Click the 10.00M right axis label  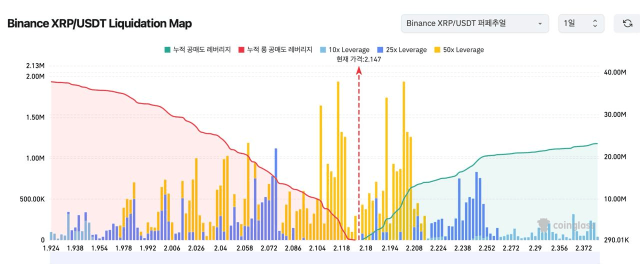[615, 198]
